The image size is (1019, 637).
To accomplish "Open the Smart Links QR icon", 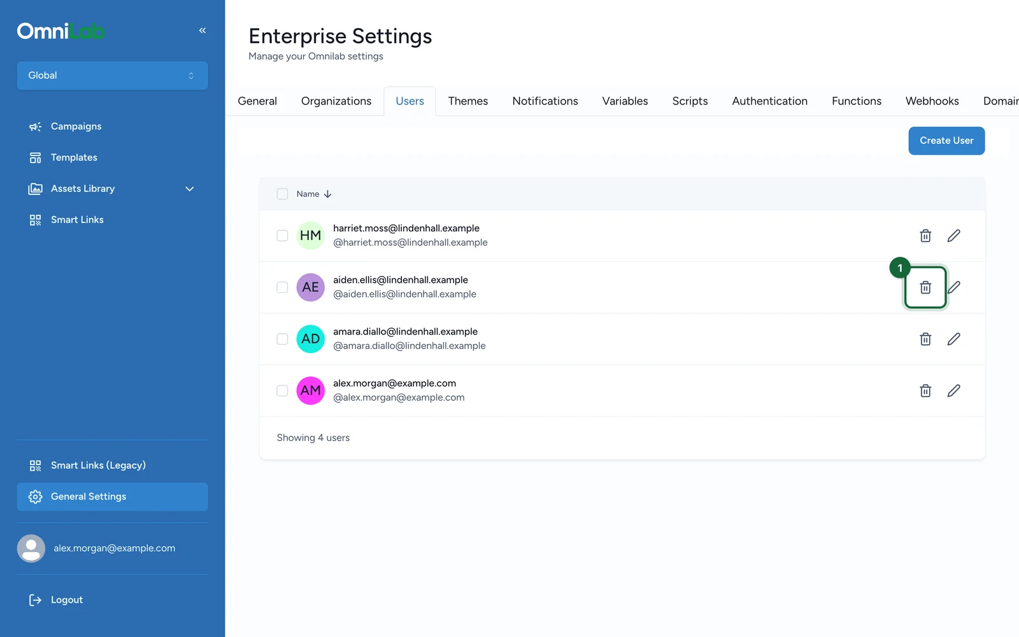I will coord(35,220).
